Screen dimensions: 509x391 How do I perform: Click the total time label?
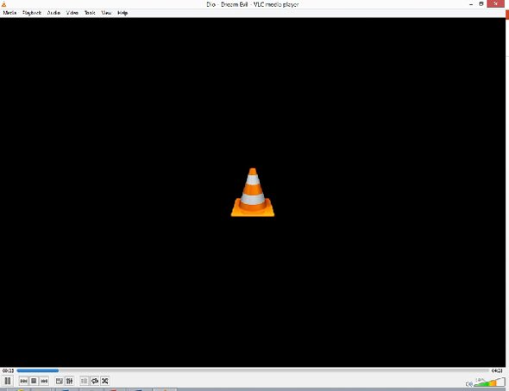click(x=497, y=370)
